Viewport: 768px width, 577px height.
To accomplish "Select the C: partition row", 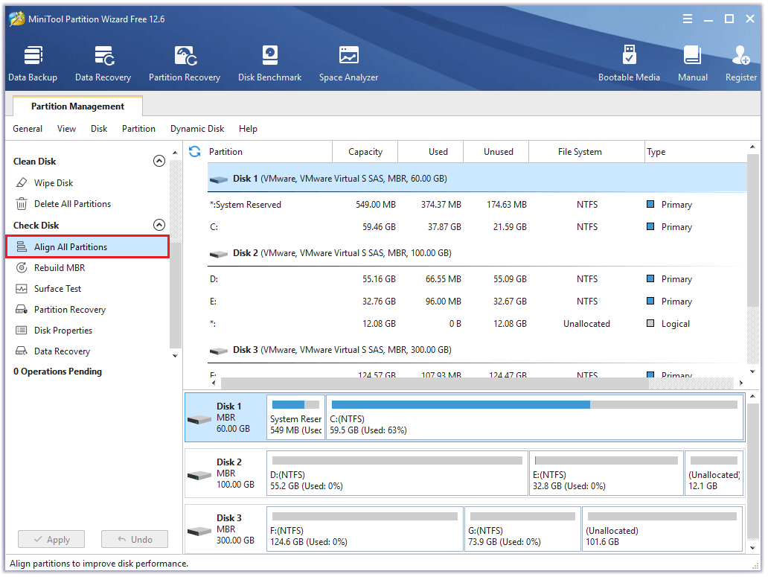I will click(x=477, y=227).
